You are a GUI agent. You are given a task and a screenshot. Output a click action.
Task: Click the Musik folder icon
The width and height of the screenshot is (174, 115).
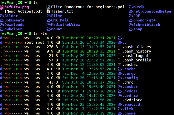[x=131, y=7]
